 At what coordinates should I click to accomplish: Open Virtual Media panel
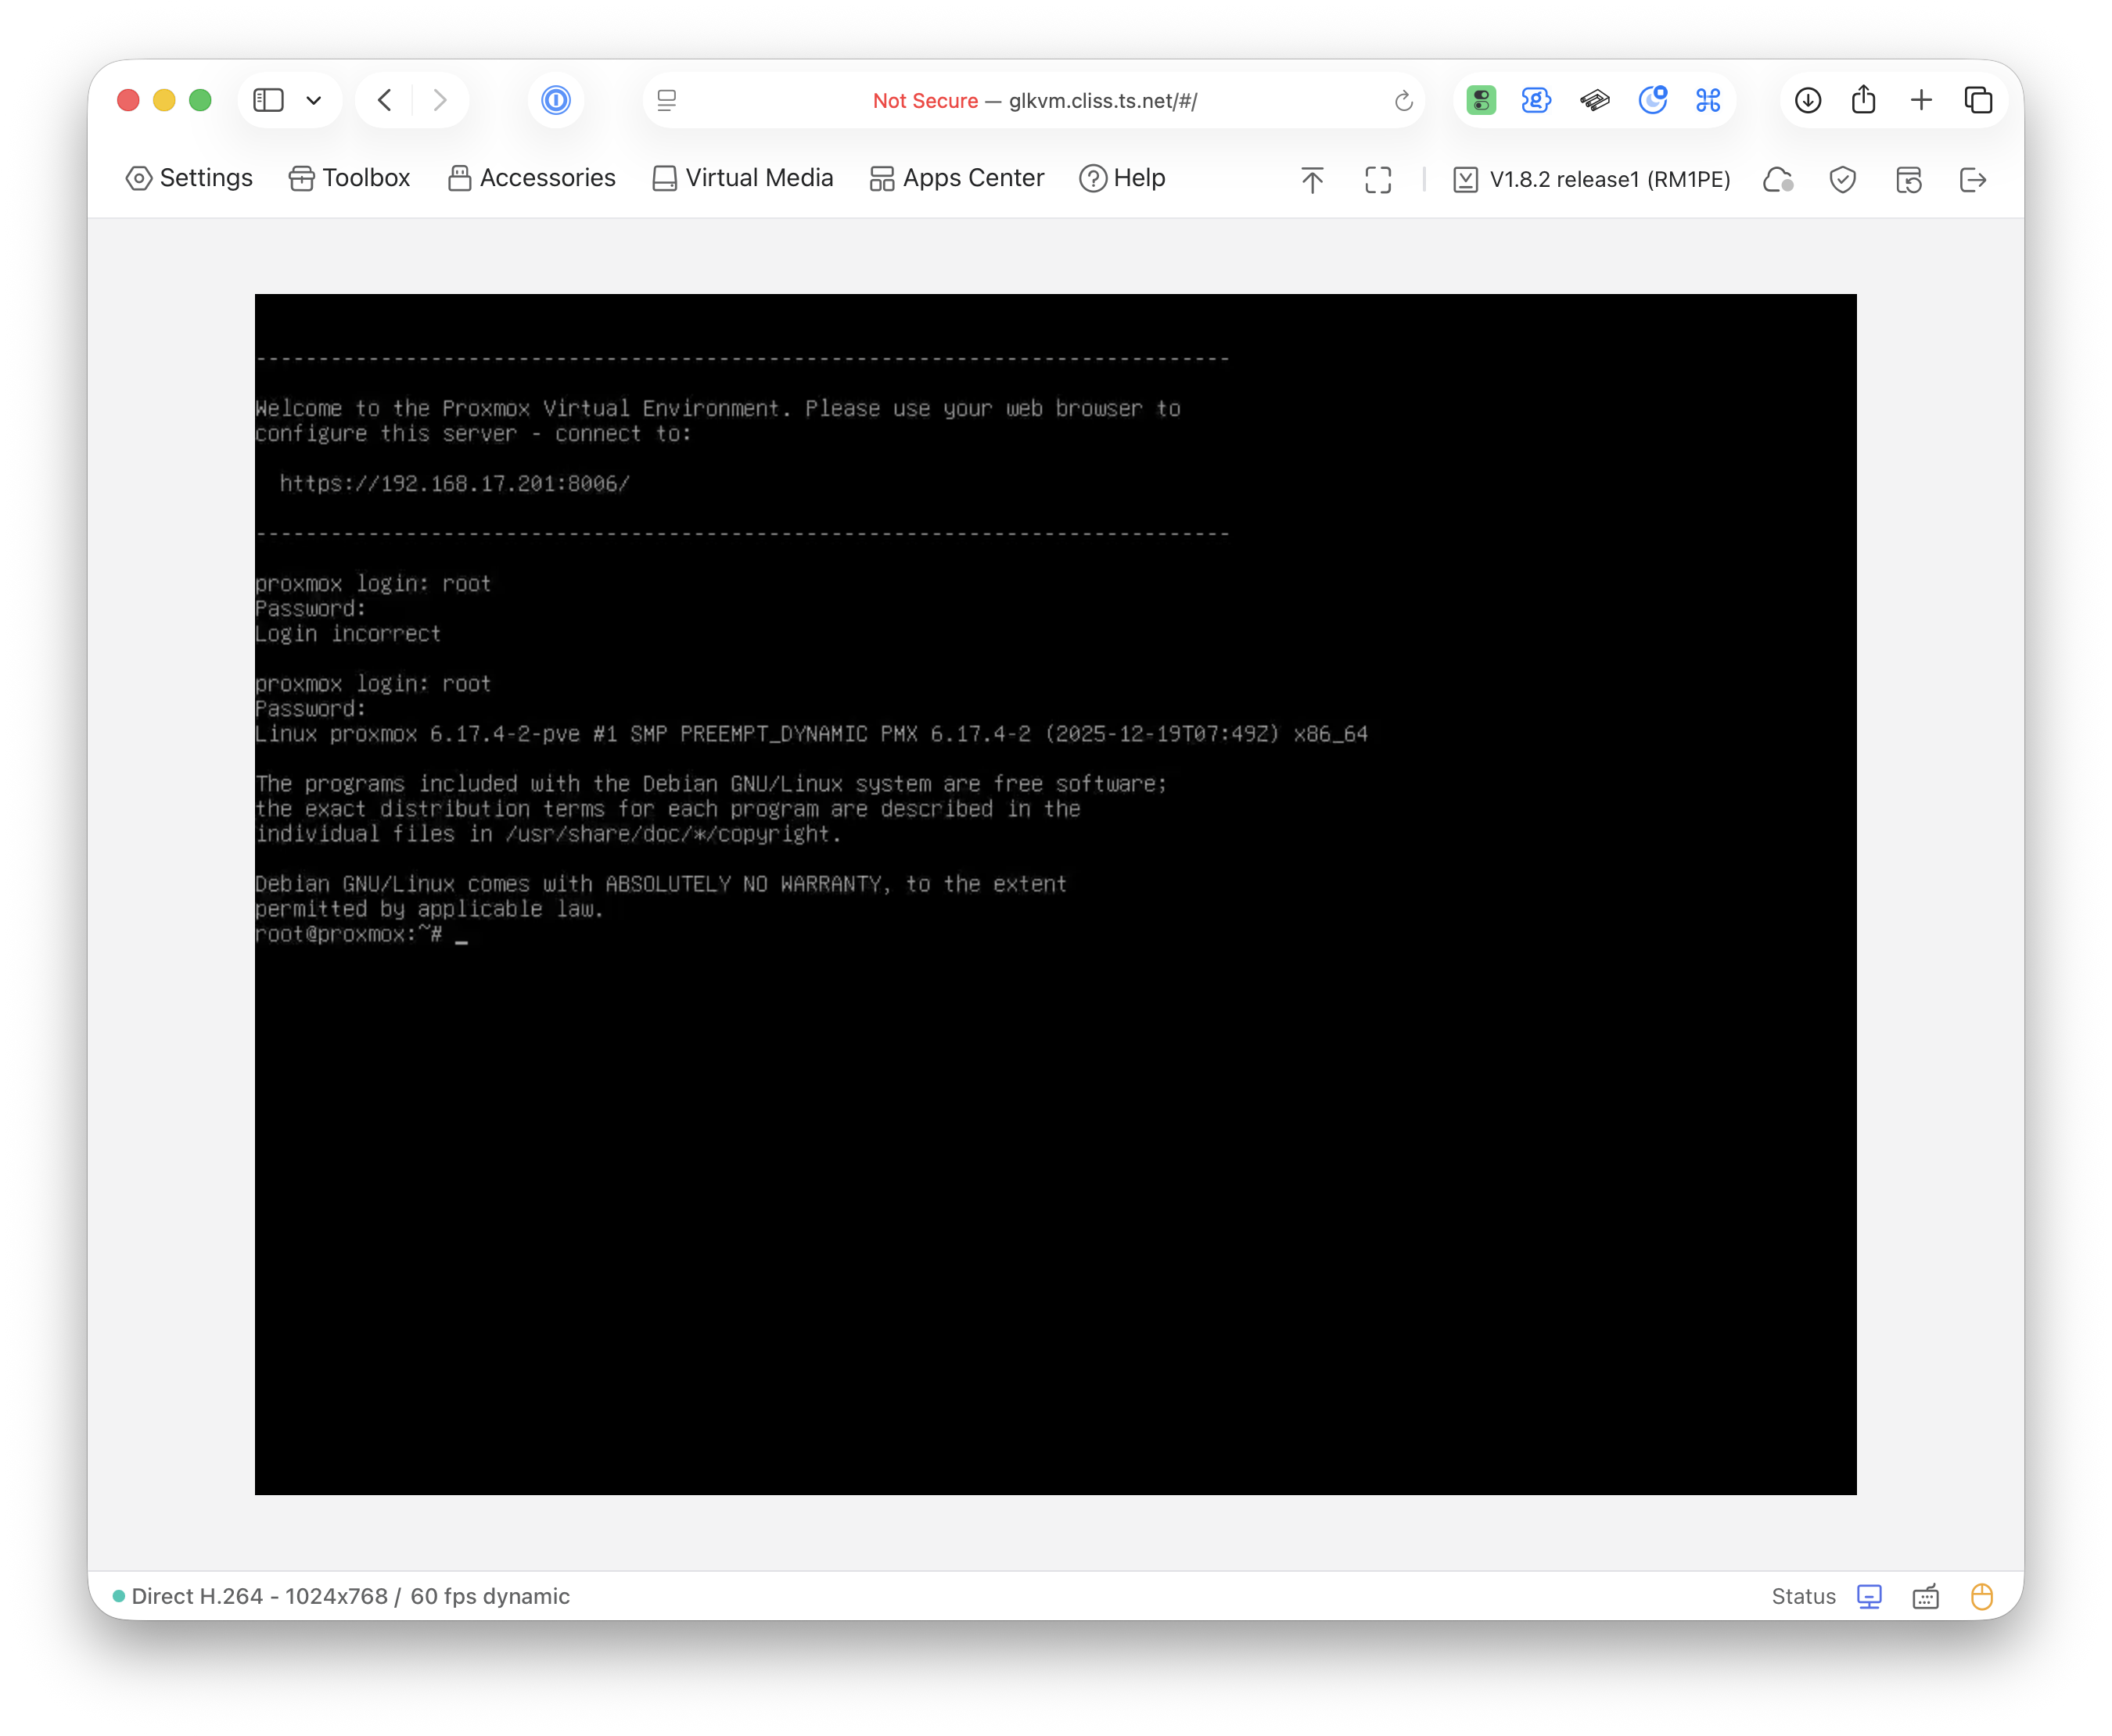(742, 178)
